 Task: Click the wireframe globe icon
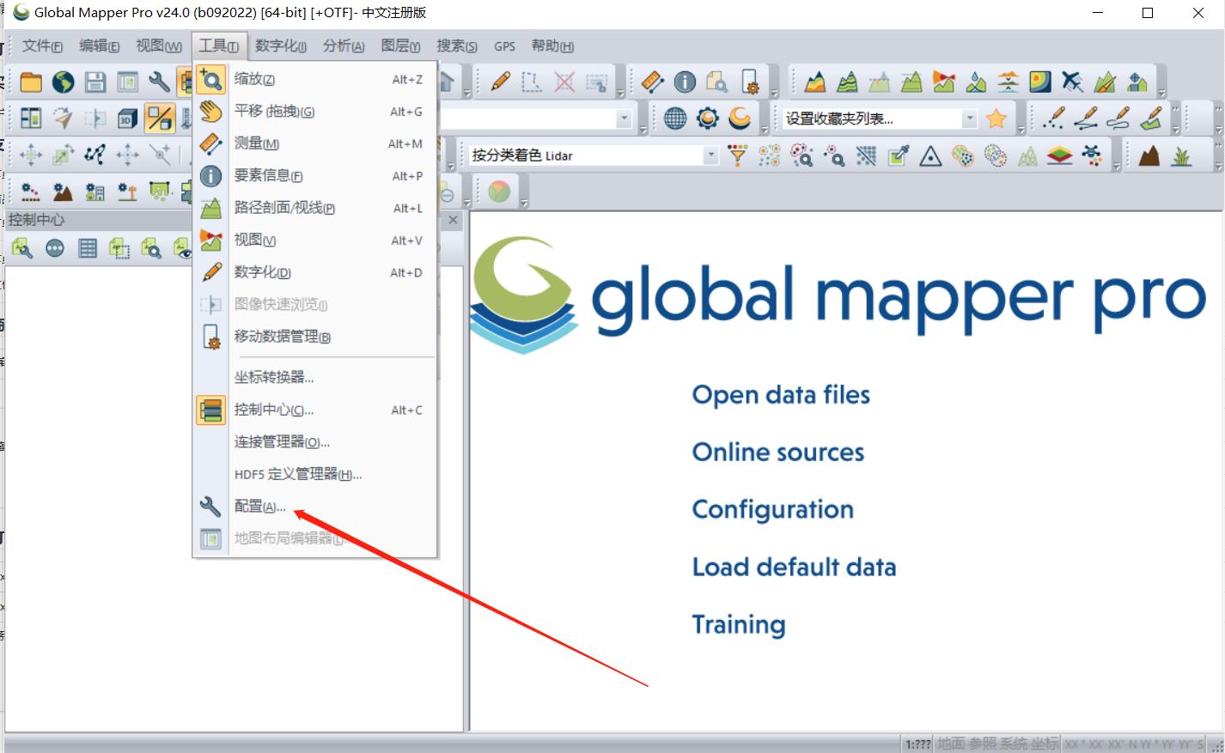(x=675, y=118)
